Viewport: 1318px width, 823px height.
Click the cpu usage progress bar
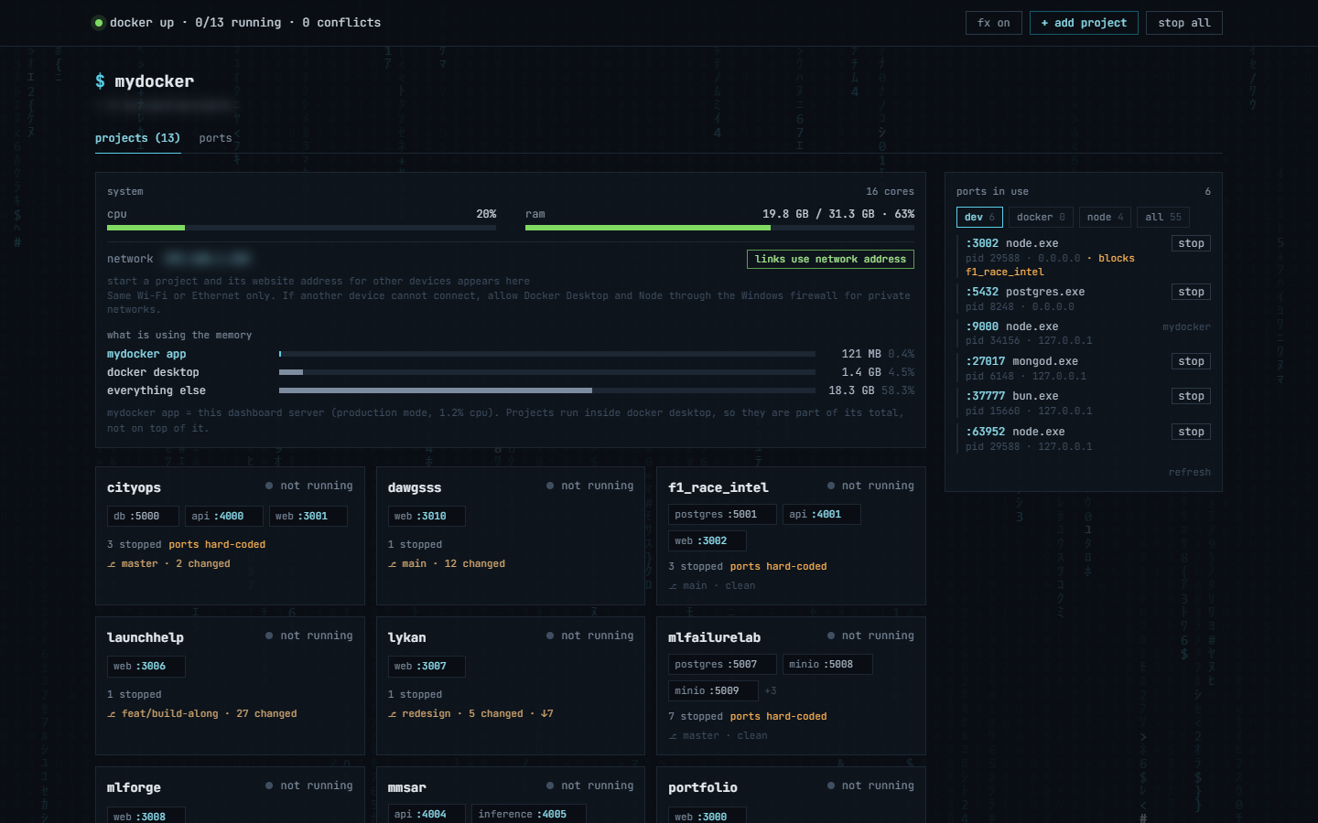point(301,228)
